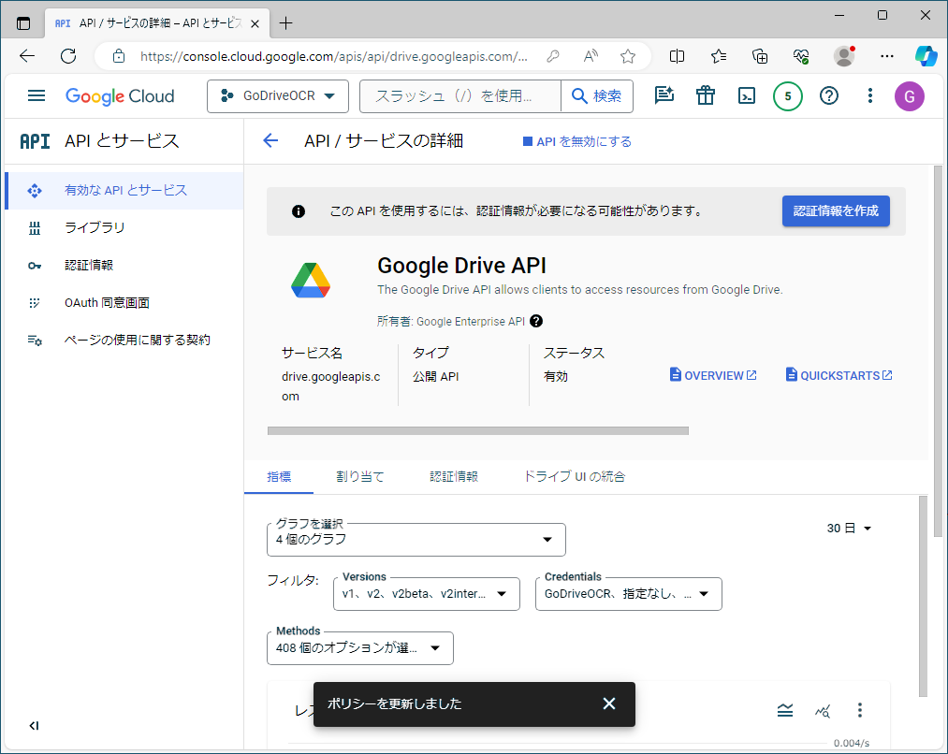This screenshot has width=948, height=754.
Task: Open the chart explore metrics icon
Action: point(823,711)
